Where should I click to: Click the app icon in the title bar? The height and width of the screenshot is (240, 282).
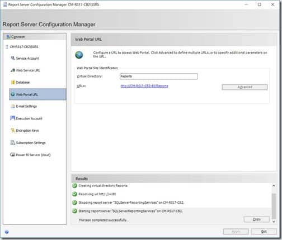(5, 4)
